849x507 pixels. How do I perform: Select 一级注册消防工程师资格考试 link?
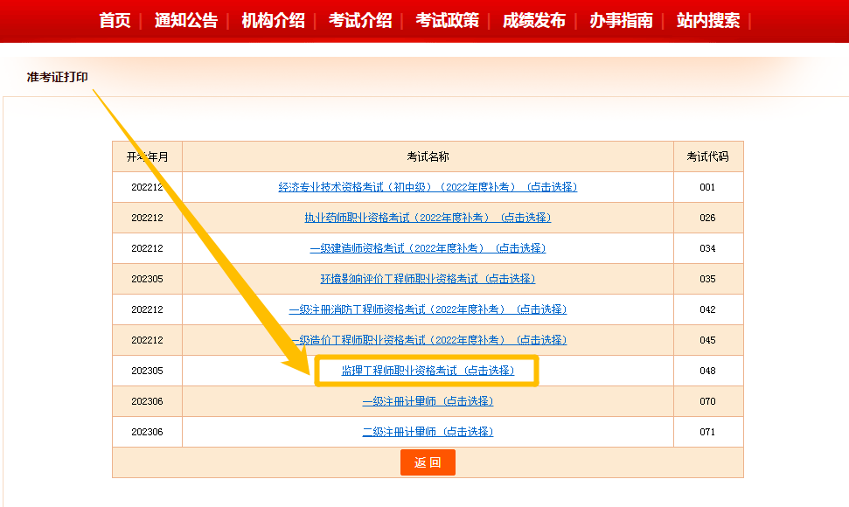(428, 309)
